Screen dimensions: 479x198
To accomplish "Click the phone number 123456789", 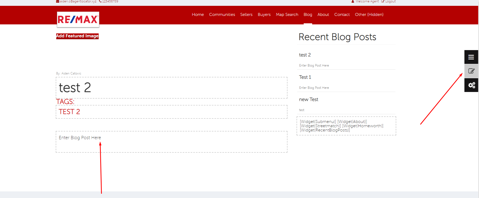I will click(110, 1).
